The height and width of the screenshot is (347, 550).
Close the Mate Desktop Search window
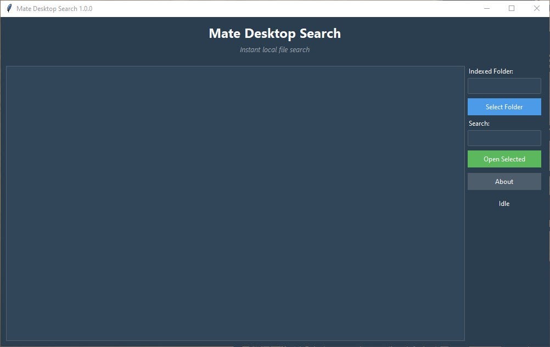(x=537, y=8)
